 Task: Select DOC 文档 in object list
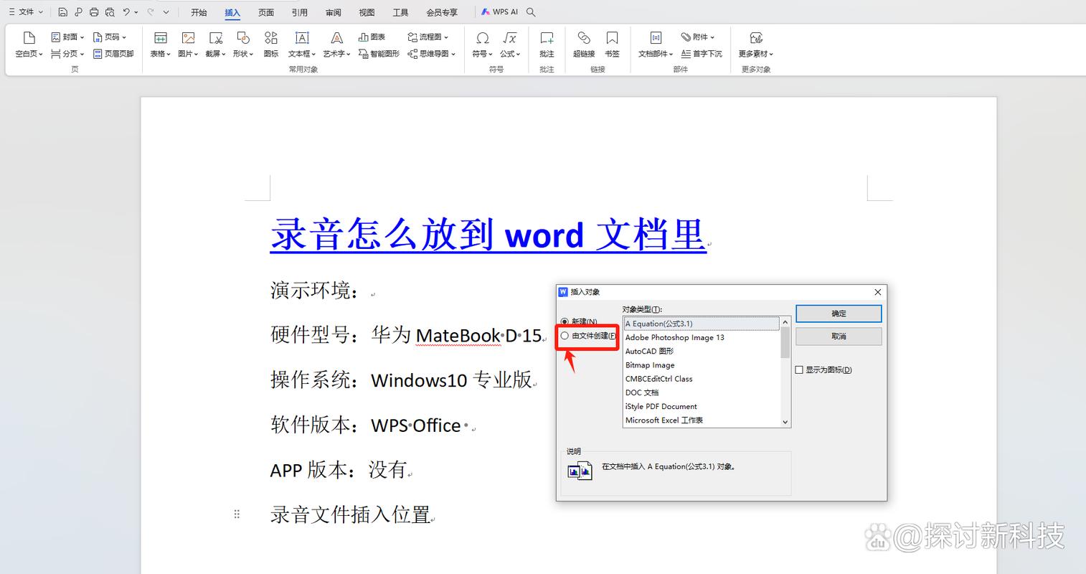point(702,392)
